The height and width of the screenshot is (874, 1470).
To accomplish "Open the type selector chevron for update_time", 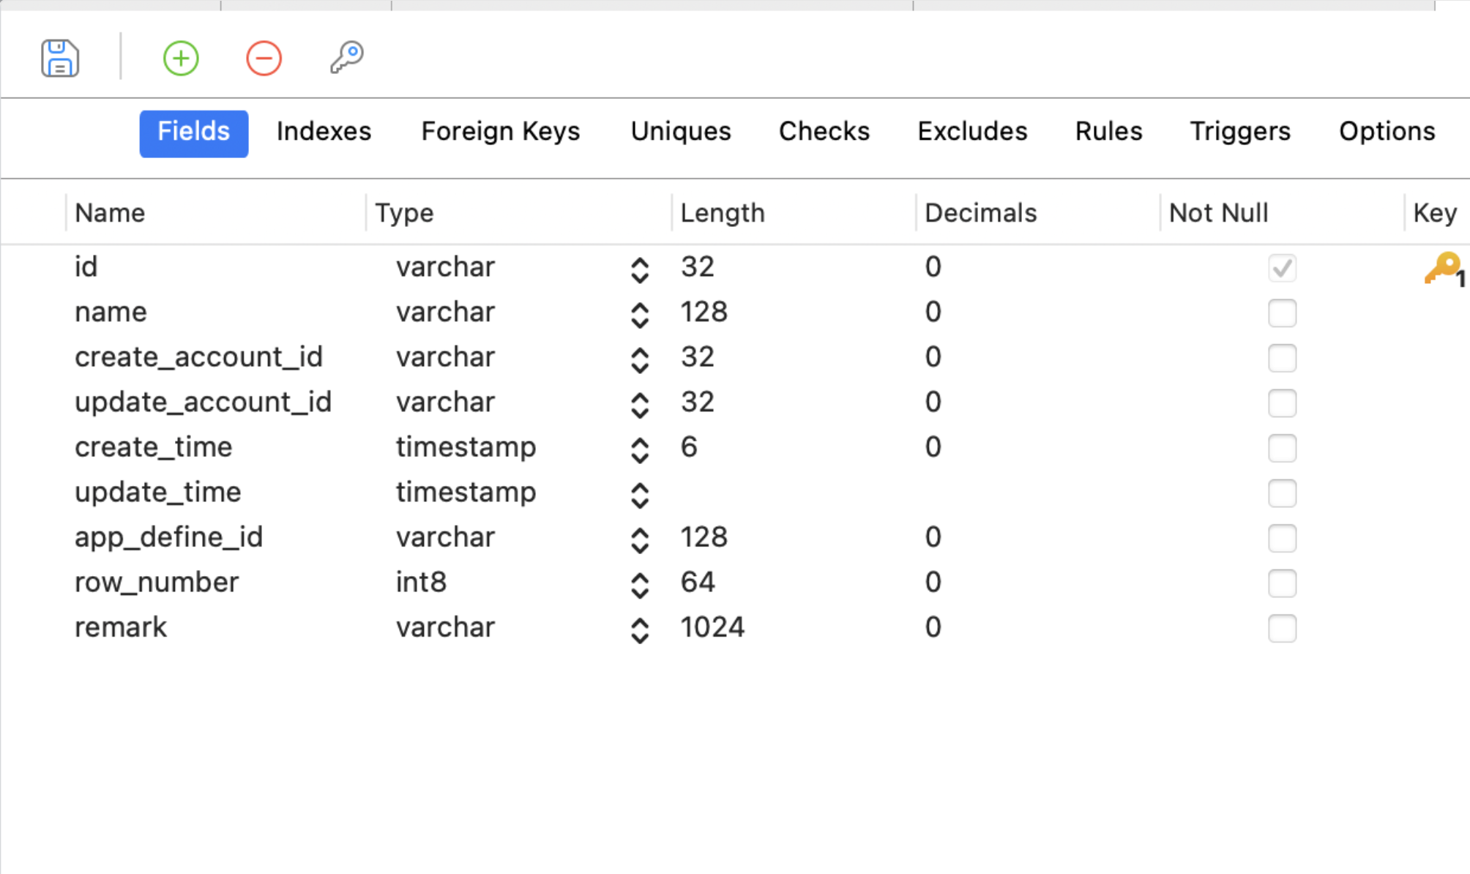I will tap(640, 495).
